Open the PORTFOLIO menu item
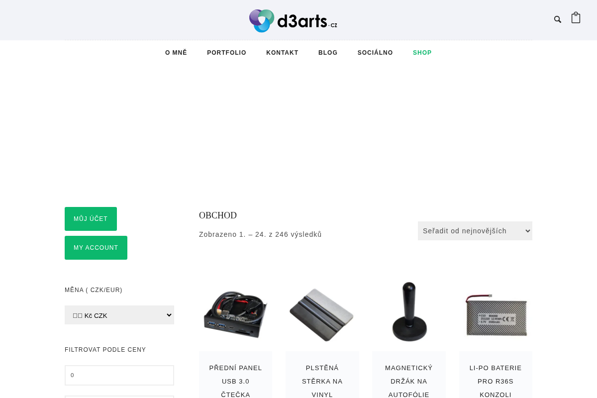This screenshot has height=398, width=597. tap(226, 53)
